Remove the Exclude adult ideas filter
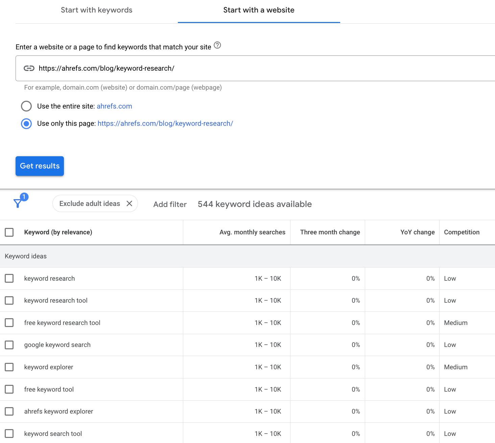The width and height of the screenshot is (495, 443). point(129,203)
